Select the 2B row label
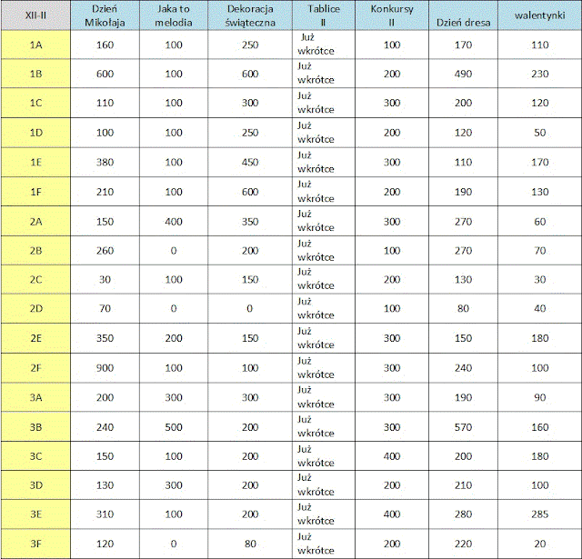This screenshot has height=559, width=582. click(x=35, y=250)
